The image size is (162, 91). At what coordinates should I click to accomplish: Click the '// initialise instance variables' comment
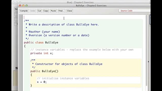coord(63,78)
